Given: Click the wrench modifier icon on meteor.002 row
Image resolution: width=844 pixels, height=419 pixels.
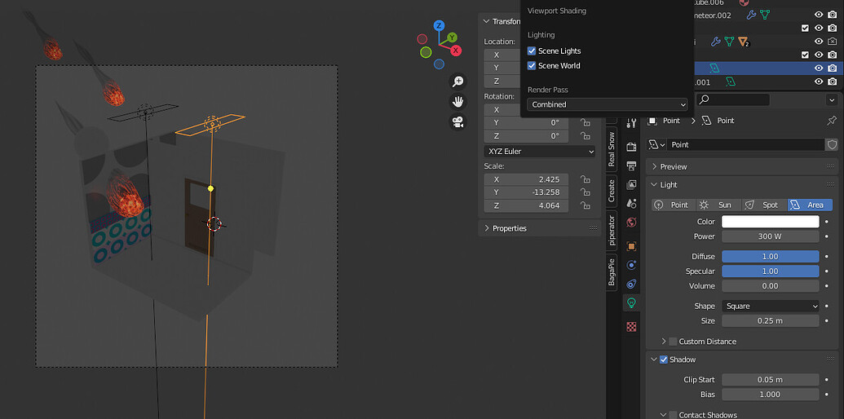Looking at the screenshot, I should [751, 15].
